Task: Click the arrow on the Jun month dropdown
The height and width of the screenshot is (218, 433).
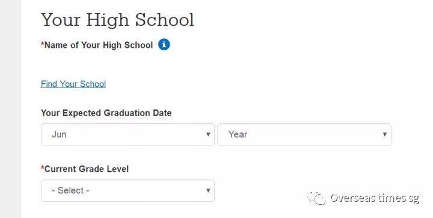Action: coord(208,134)
